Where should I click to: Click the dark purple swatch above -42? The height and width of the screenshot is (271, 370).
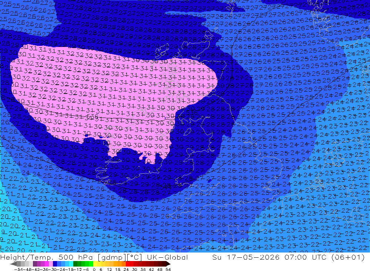click(x=35, y=264)
